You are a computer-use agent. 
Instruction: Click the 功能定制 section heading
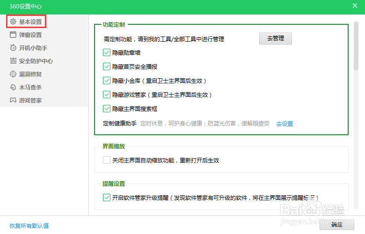pyautogui.click(x=114, y=25)
